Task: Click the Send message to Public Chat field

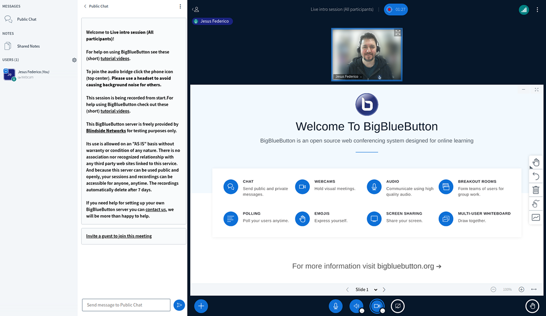Action: click(126, 305)
